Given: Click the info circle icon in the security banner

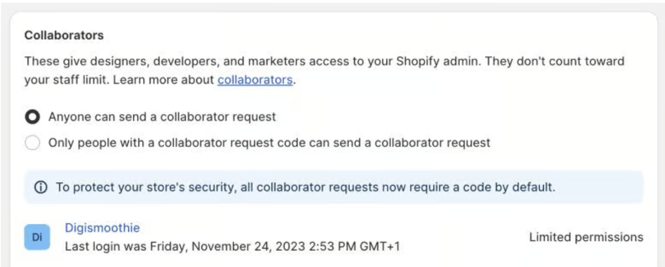Looking at the screenshot, I should tap(41, 187).
